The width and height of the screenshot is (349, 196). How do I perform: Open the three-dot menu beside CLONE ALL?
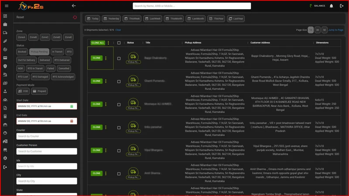[x=108, y=43]
